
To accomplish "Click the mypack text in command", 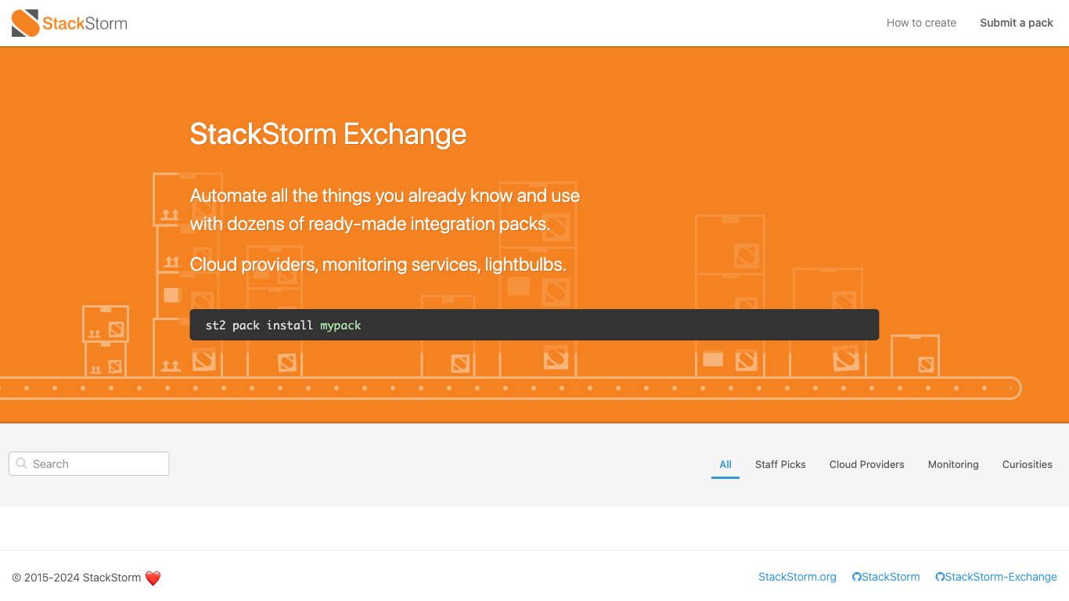I will [340, 326].
